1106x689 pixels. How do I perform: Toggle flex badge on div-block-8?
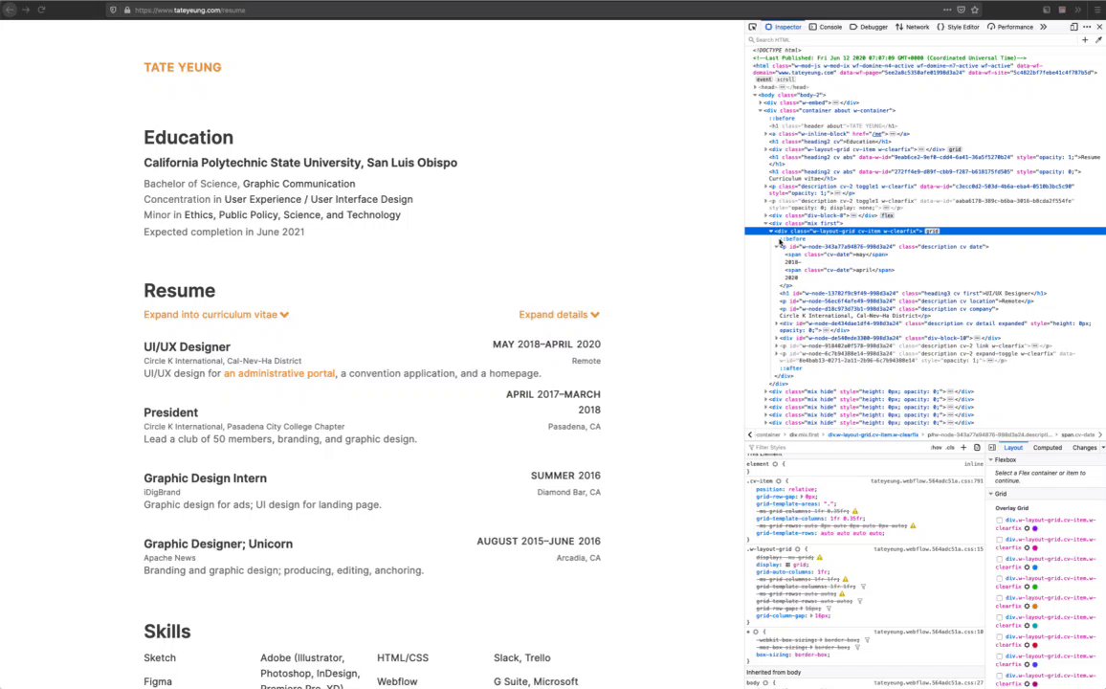pyautogui.click(x=887, y=216)
